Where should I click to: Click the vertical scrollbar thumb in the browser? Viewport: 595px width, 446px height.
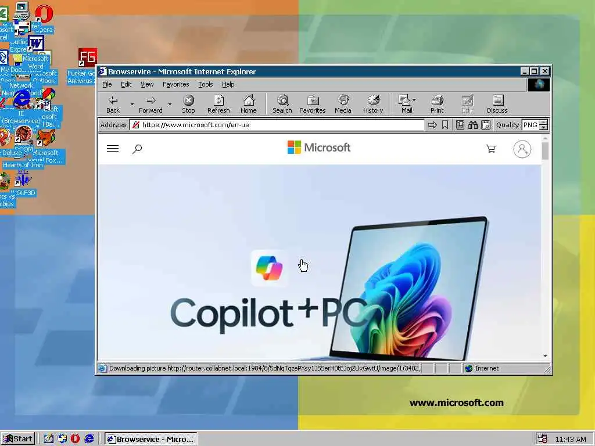(545, 150)
